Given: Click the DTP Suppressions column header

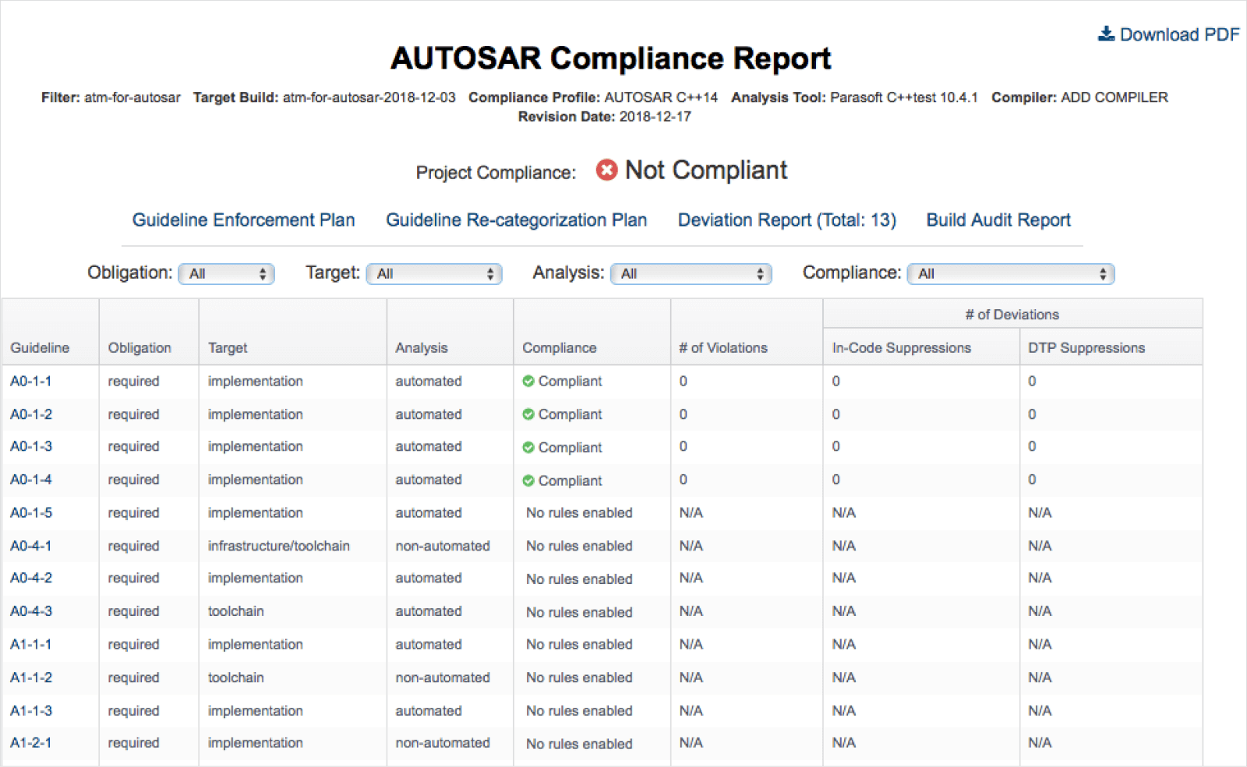Looking at the screenshot, I should click(1086, 347).
